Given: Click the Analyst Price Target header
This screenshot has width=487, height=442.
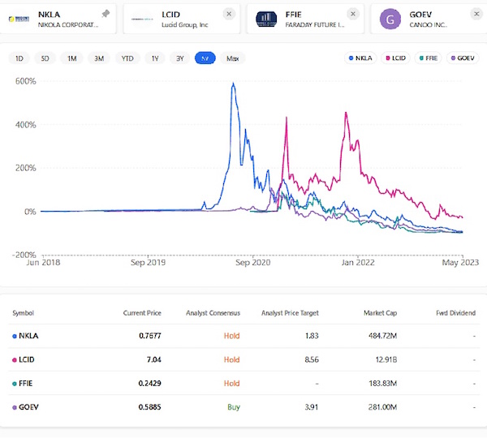Looking at the screenshot, I should [290, 313].
